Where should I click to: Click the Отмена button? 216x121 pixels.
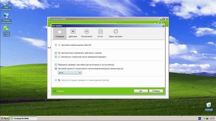(156, 91)
